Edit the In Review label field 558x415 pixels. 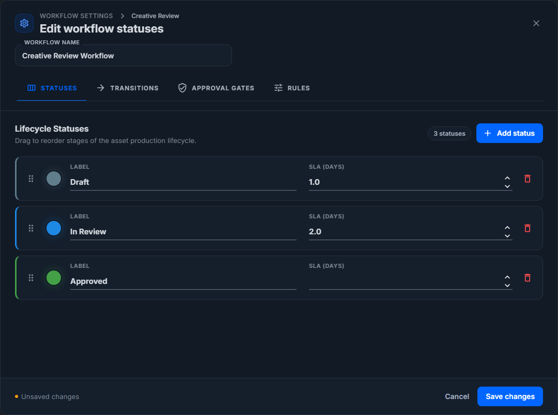[183, 232]
